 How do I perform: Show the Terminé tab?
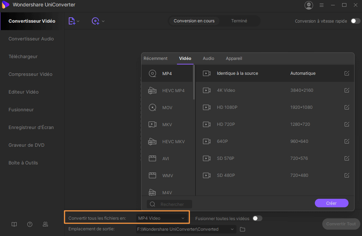239,21
